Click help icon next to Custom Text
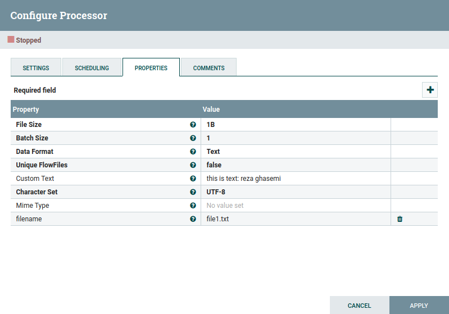 click(193, 179)
